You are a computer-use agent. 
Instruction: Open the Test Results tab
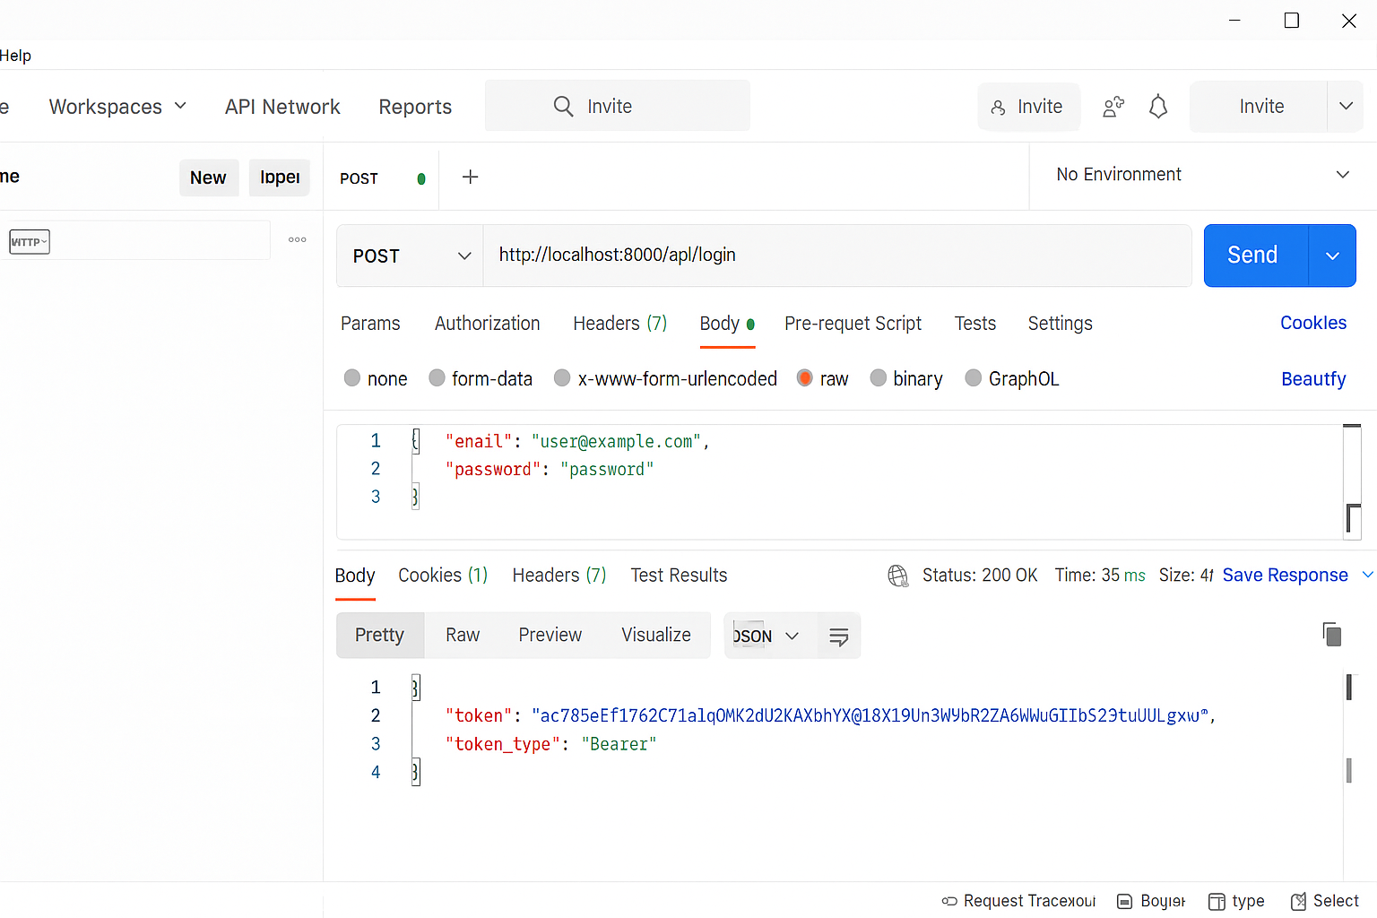pyautogui.click(x=679, y=575)
